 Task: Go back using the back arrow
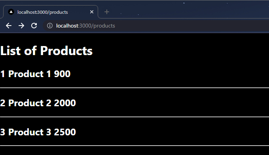[x=9, y=26]
